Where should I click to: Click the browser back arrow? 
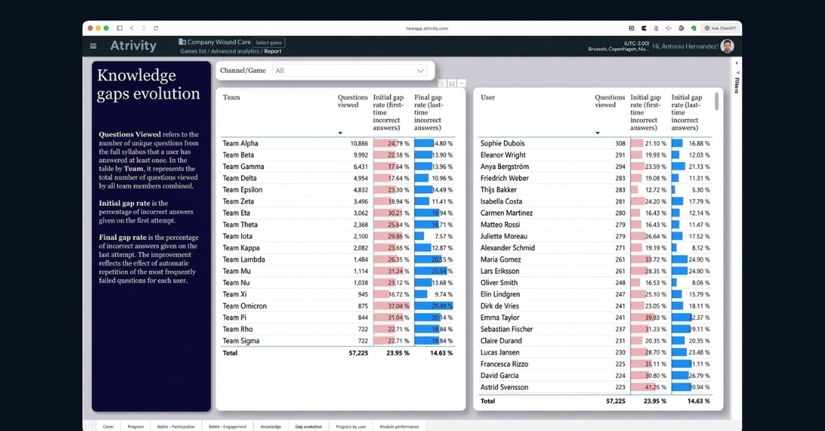tap(131, 28)
